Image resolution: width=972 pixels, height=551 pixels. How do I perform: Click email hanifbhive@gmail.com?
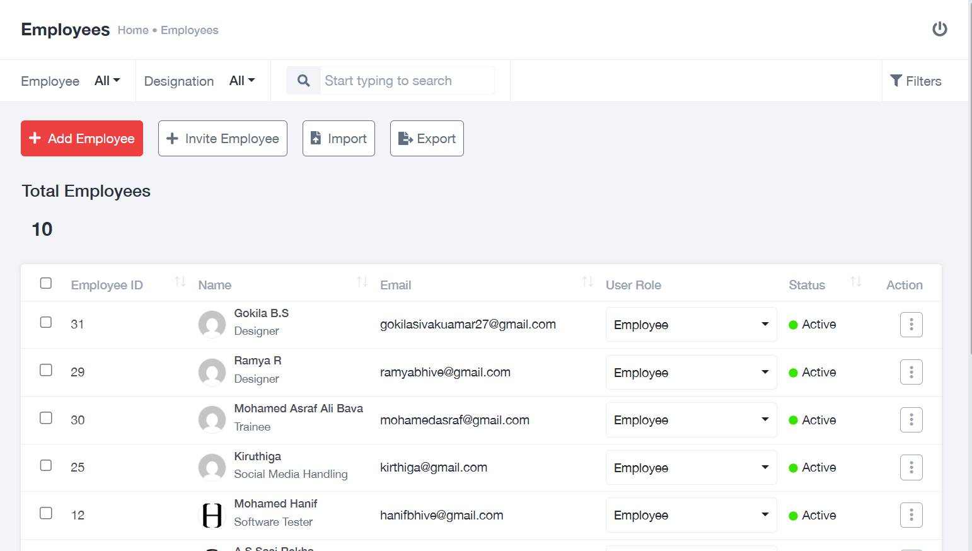pos(441,515)
